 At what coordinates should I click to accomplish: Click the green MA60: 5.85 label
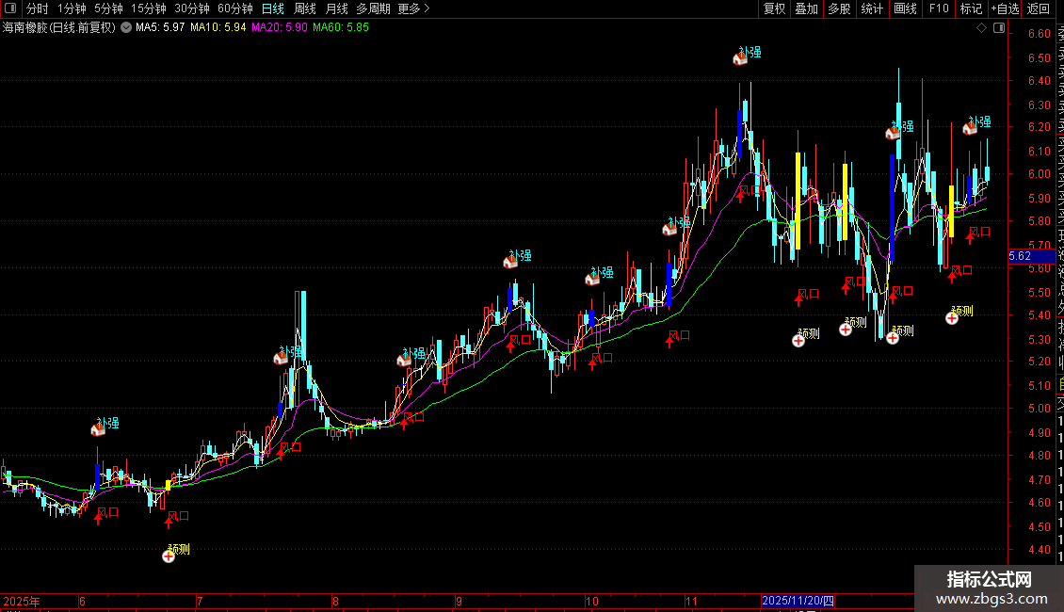[x=341, y=27]
